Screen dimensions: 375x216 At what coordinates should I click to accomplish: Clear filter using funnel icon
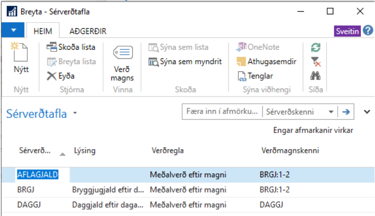point(316,61)
